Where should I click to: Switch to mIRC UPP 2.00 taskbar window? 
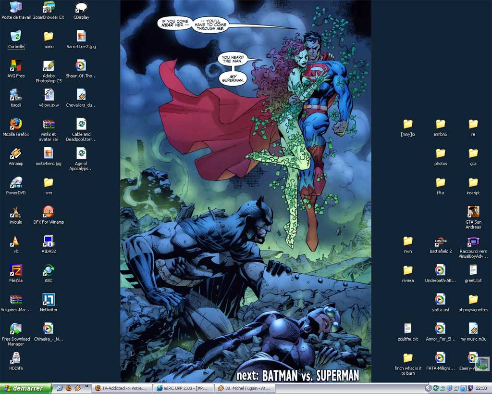pyautogui.click(x=184, y=388)
